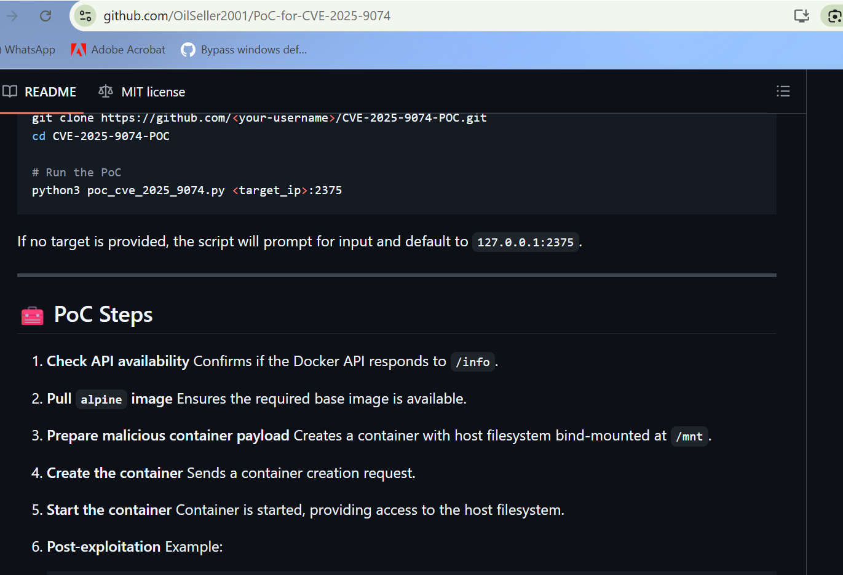Click the cd CVE-2025-9074-POC line

[101, 136]
